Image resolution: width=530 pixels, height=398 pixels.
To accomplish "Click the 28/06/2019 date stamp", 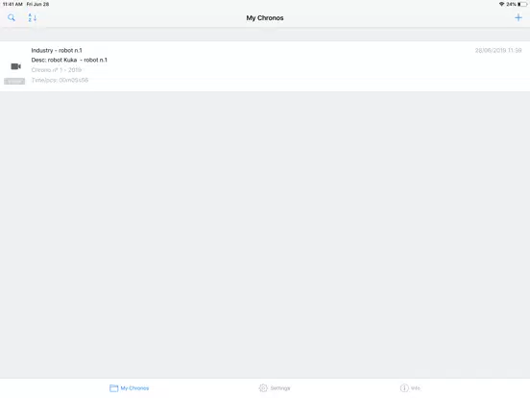I will pos(498,50).
